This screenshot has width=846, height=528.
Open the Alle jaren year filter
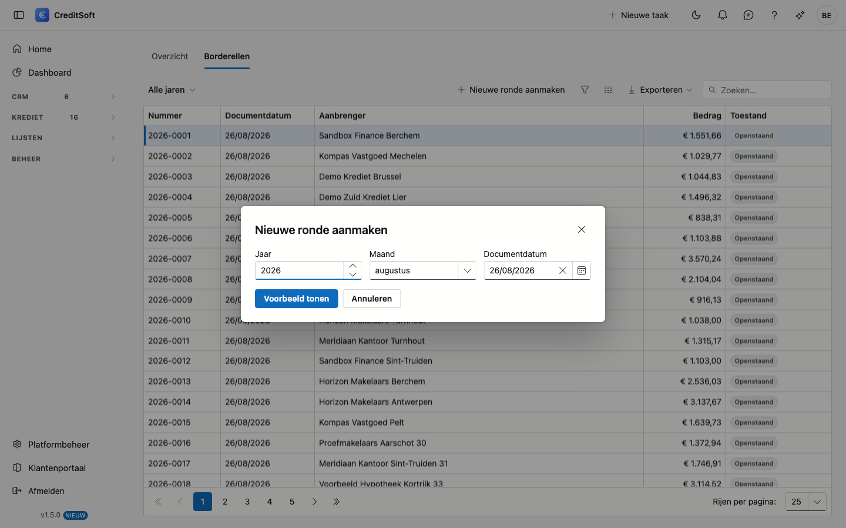(172, 90)
